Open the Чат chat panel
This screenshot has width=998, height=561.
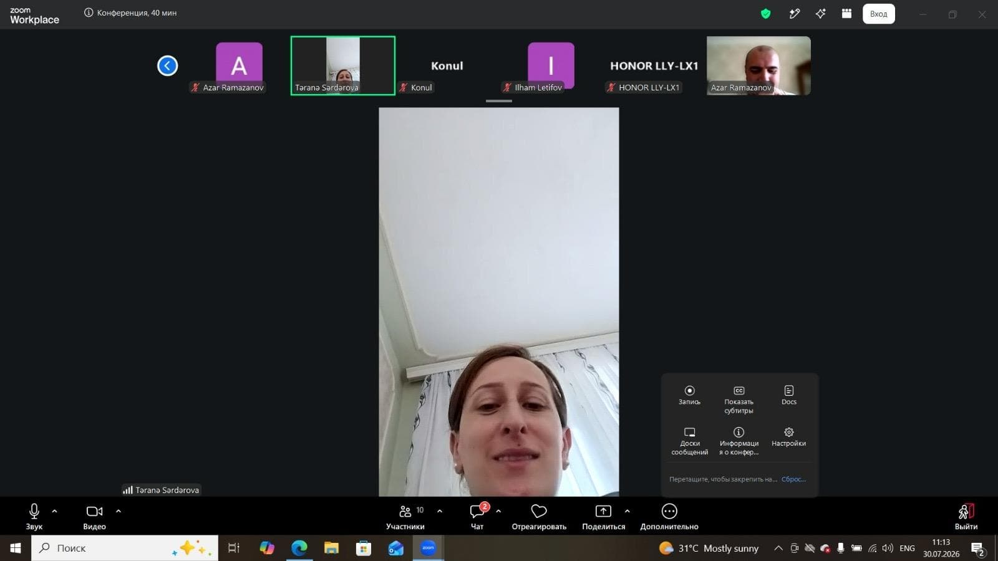point(477,517)
